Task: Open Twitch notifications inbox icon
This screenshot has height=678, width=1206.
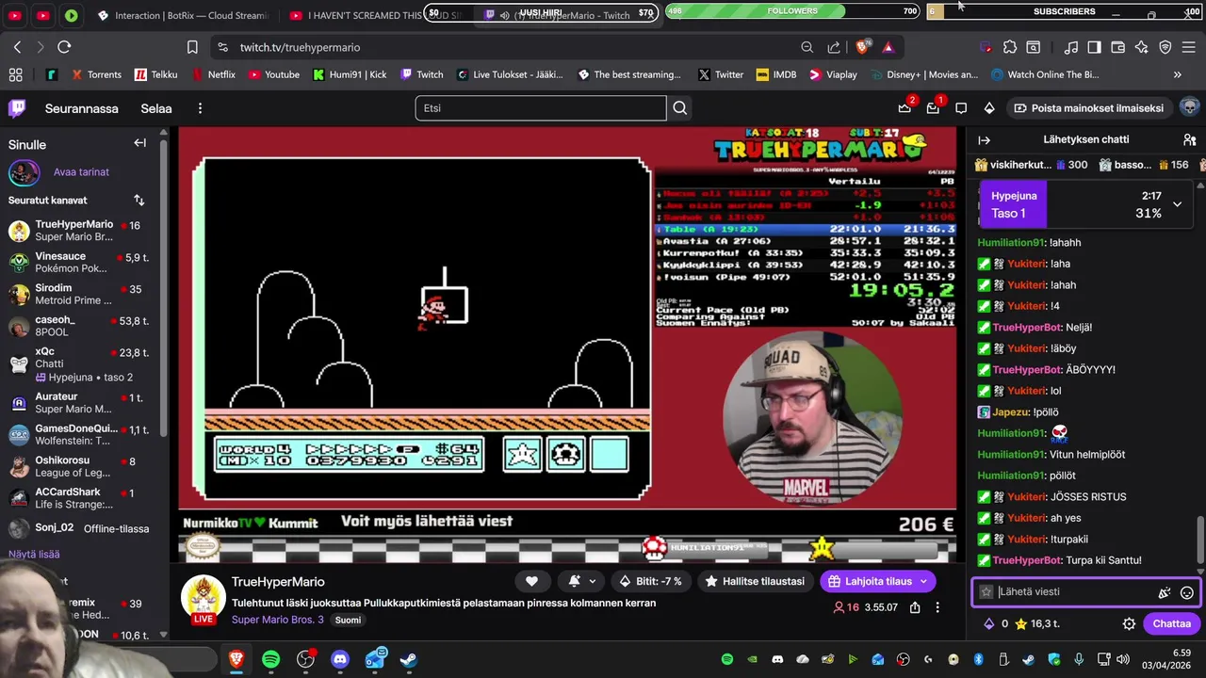Action: point(933,108)
